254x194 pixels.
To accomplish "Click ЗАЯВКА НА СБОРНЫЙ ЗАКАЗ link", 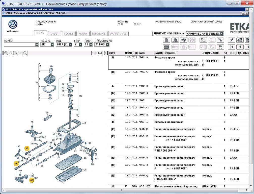I will [207, 21].
